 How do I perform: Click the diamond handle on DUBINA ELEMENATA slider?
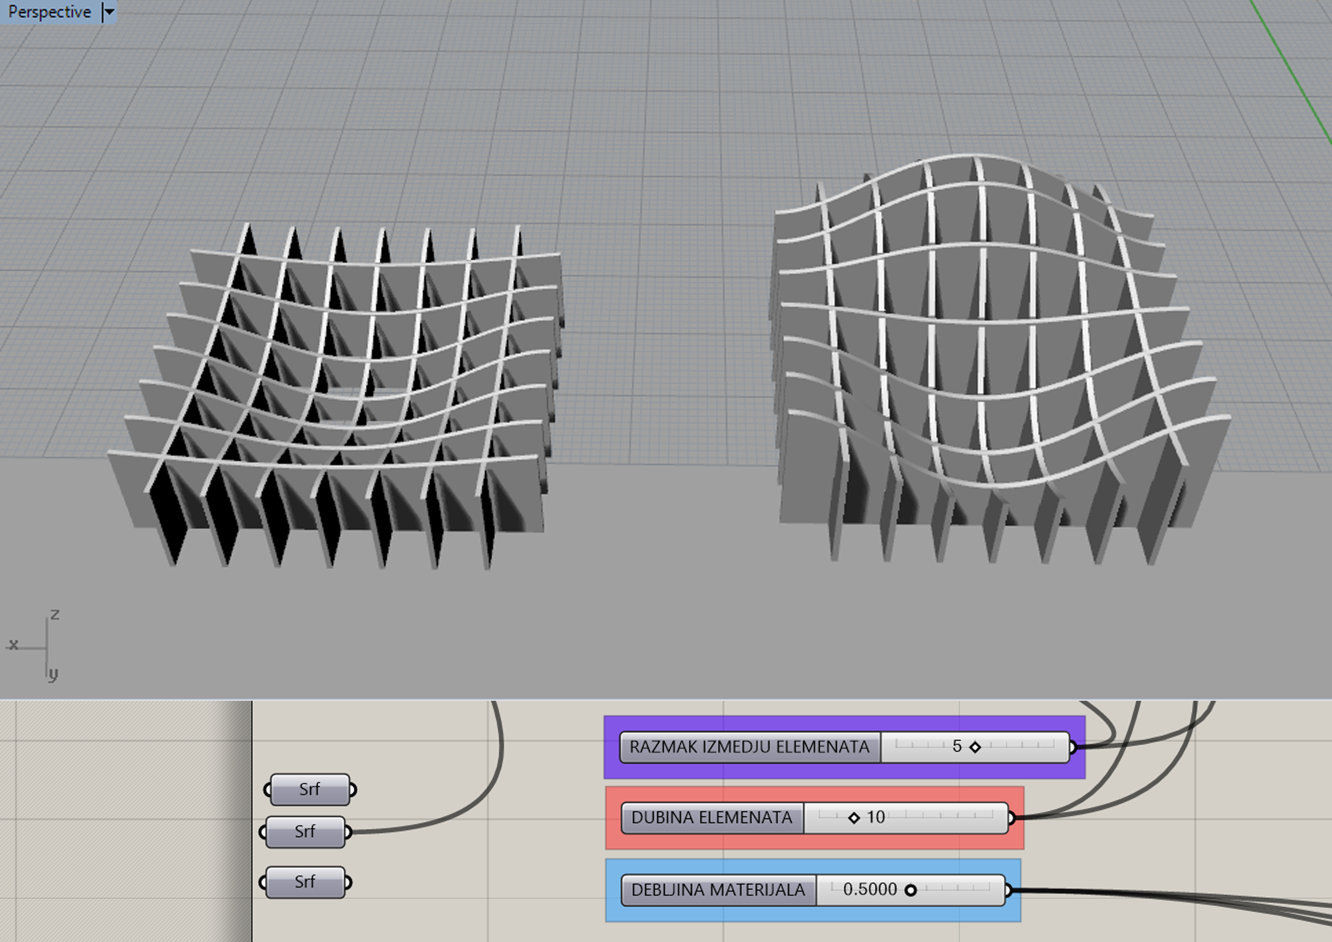[x=854, y=818]
